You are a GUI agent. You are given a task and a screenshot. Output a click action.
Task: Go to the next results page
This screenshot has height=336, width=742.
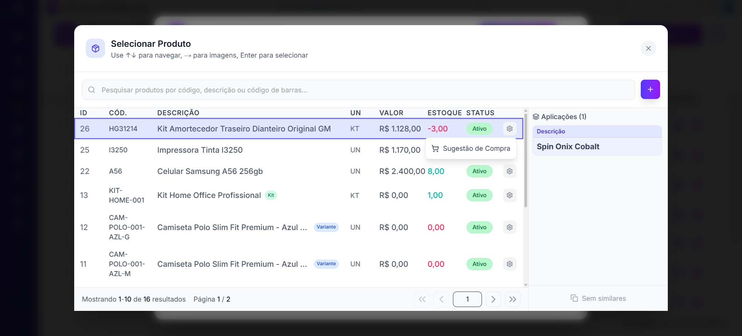(x=493, y=299)
